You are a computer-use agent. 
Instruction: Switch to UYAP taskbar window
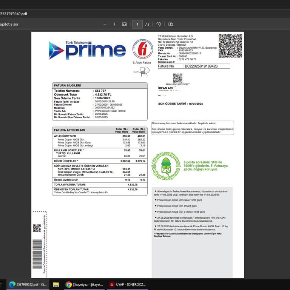click(127, 284)
